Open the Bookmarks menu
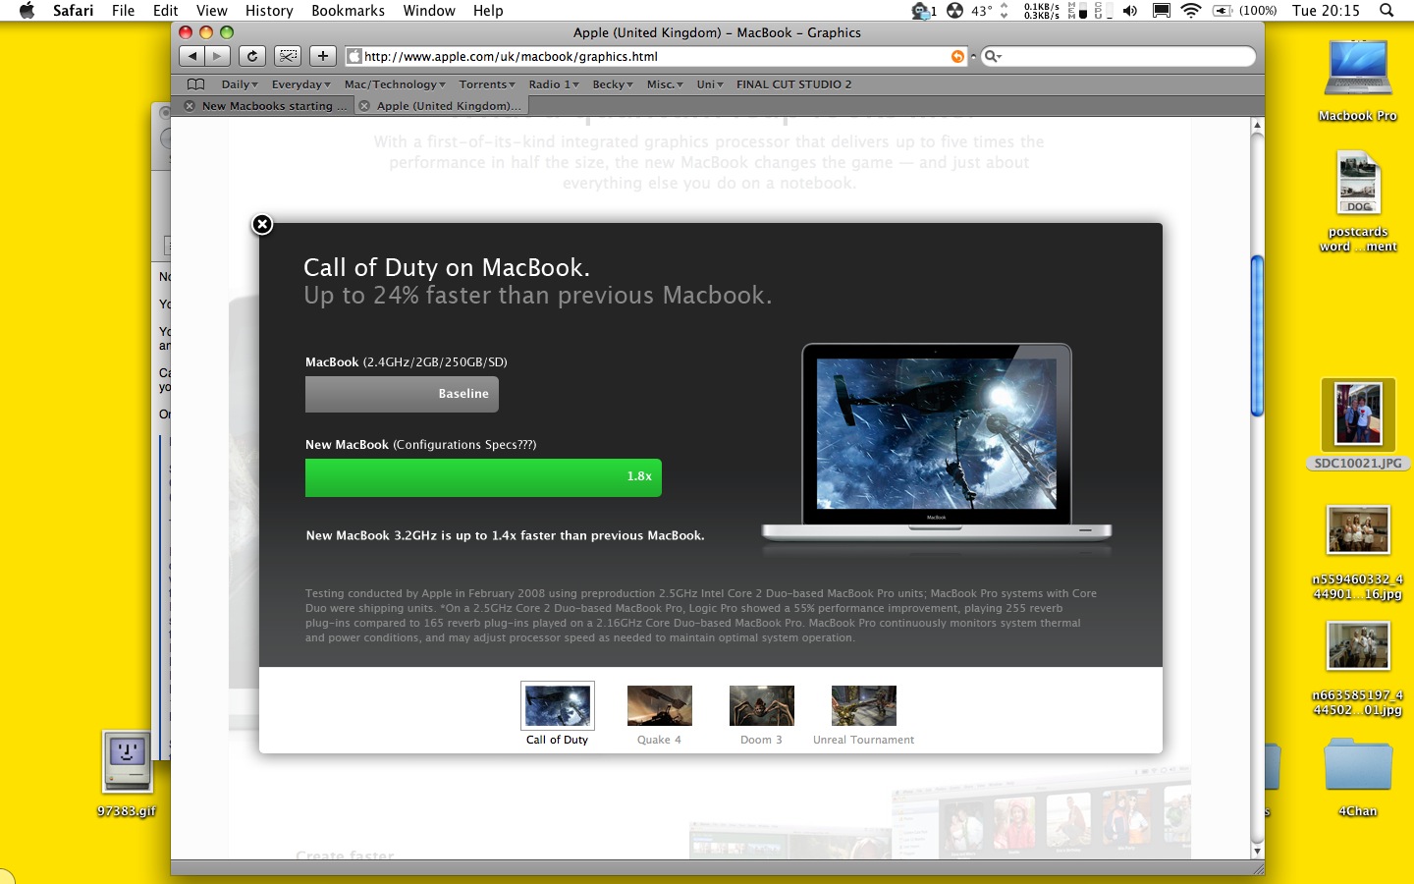The image size is (1414, 884). pos(348,11)
